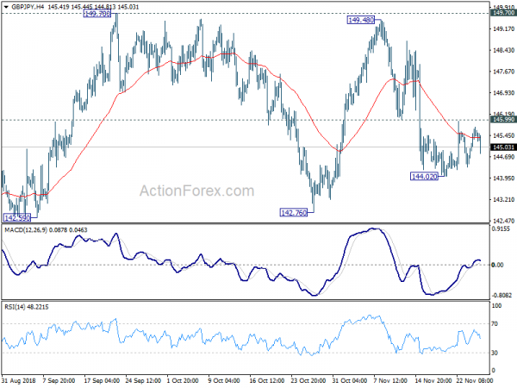
Task: Select the 9 Oct 04:00 time label
Action: point(225,381)
